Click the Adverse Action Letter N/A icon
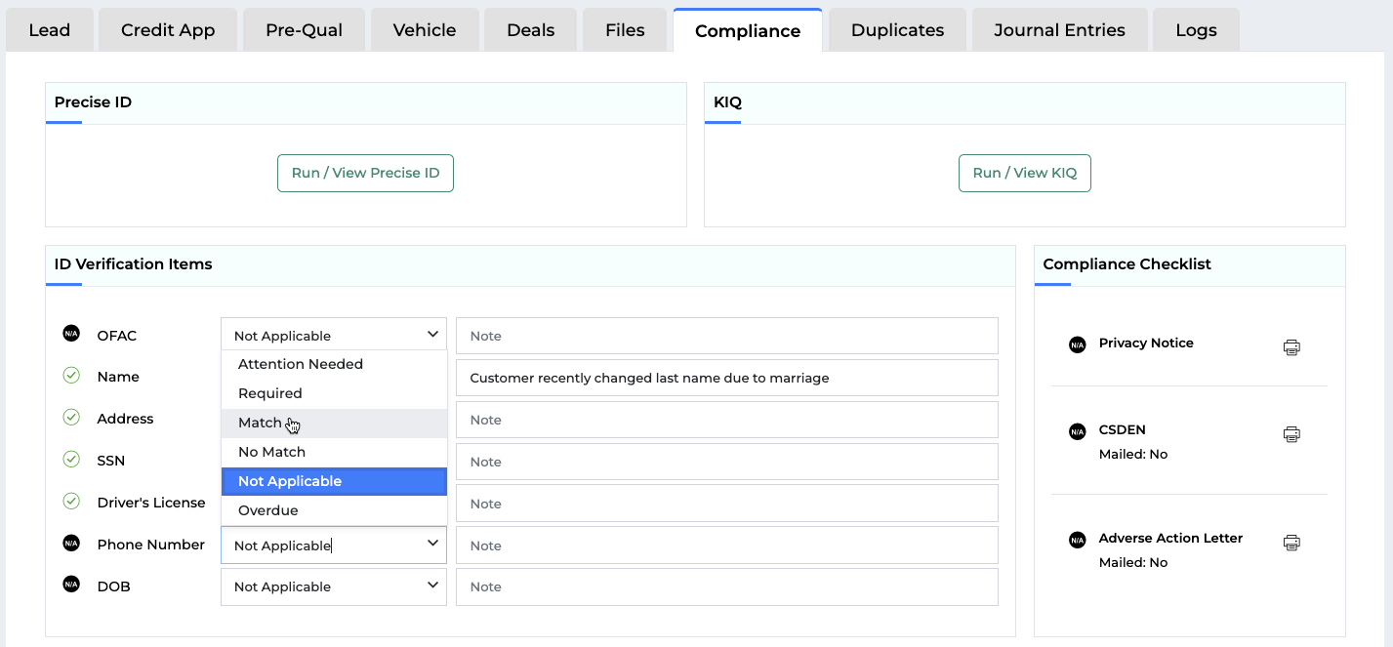This screenshot has height=647, width=1393. coord(1077,540)
